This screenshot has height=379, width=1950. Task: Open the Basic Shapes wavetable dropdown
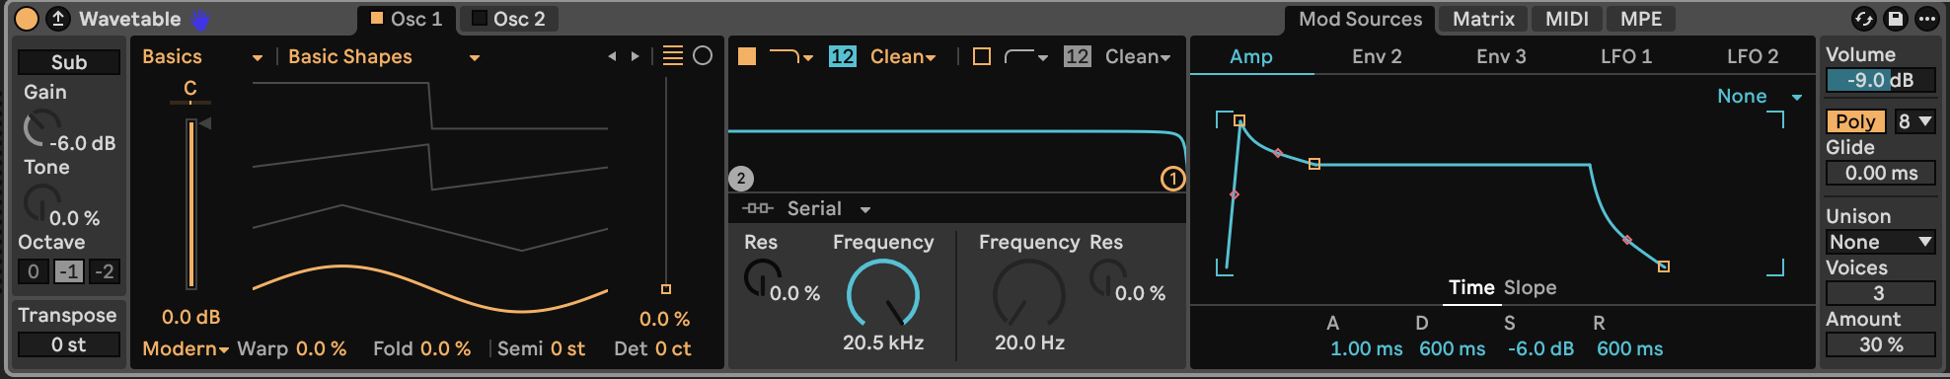pos(385,57)
